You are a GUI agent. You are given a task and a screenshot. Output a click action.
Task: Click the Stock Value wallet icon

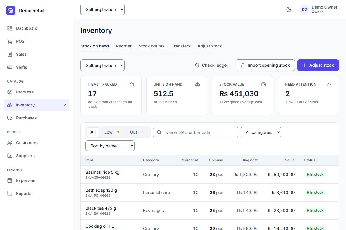click(x=263, y=84)
